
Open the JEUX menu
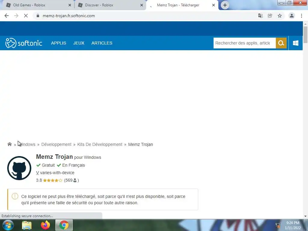[x=79, y=43]
